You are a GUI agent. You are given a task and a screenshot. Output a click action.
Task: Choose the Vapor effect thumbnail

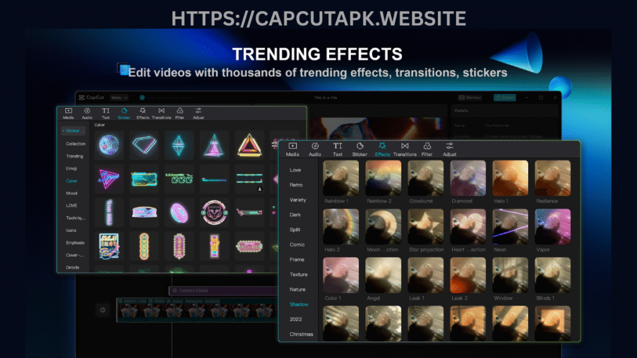[552, 226]
